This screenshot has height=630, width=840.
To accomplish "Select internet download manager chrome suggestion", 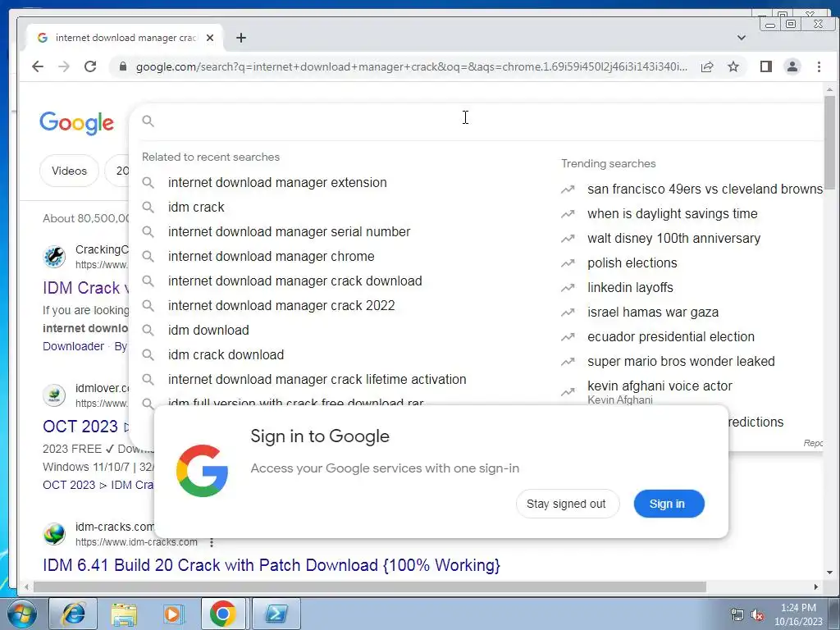I will (271, 256).
